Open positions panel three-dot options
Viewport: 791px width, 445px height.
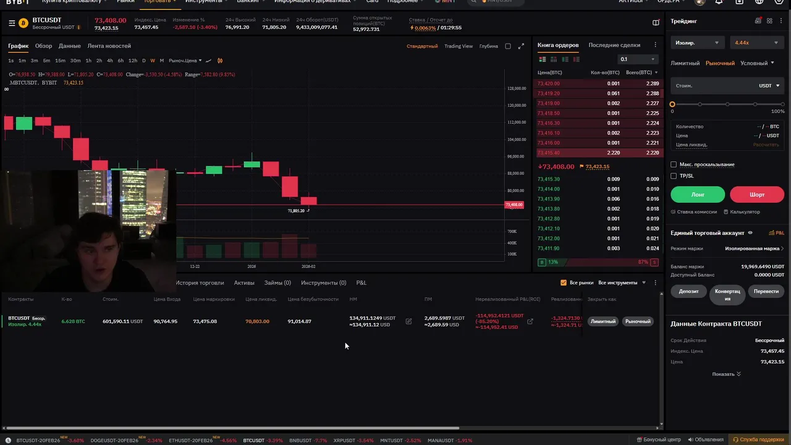click(x=656, y=282)
